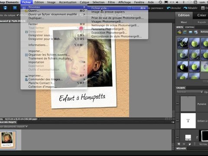Viewport: 208px width, 156px height.
Task: Open the Affichage menu
Action: point(124,2)
